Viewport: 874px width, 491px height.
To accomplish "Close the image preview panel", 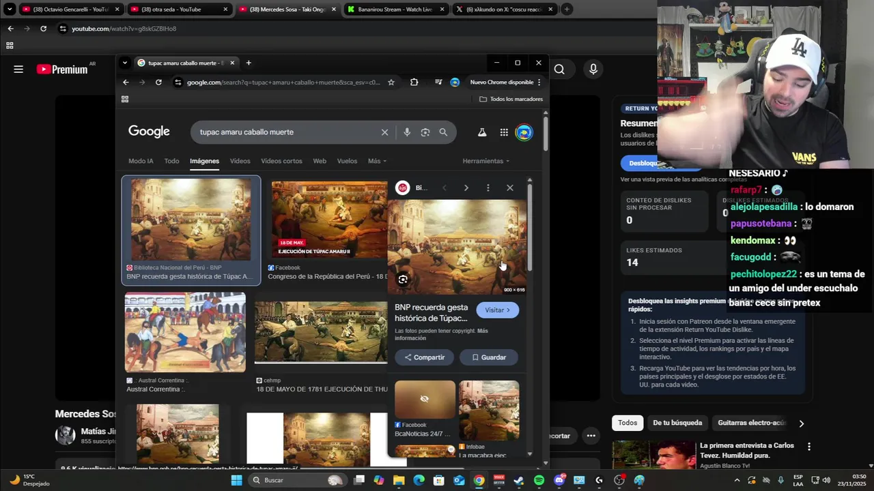I will click(509, 188).
